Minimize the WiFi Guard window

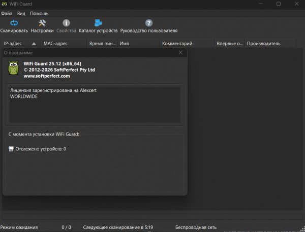pos(261,4)
